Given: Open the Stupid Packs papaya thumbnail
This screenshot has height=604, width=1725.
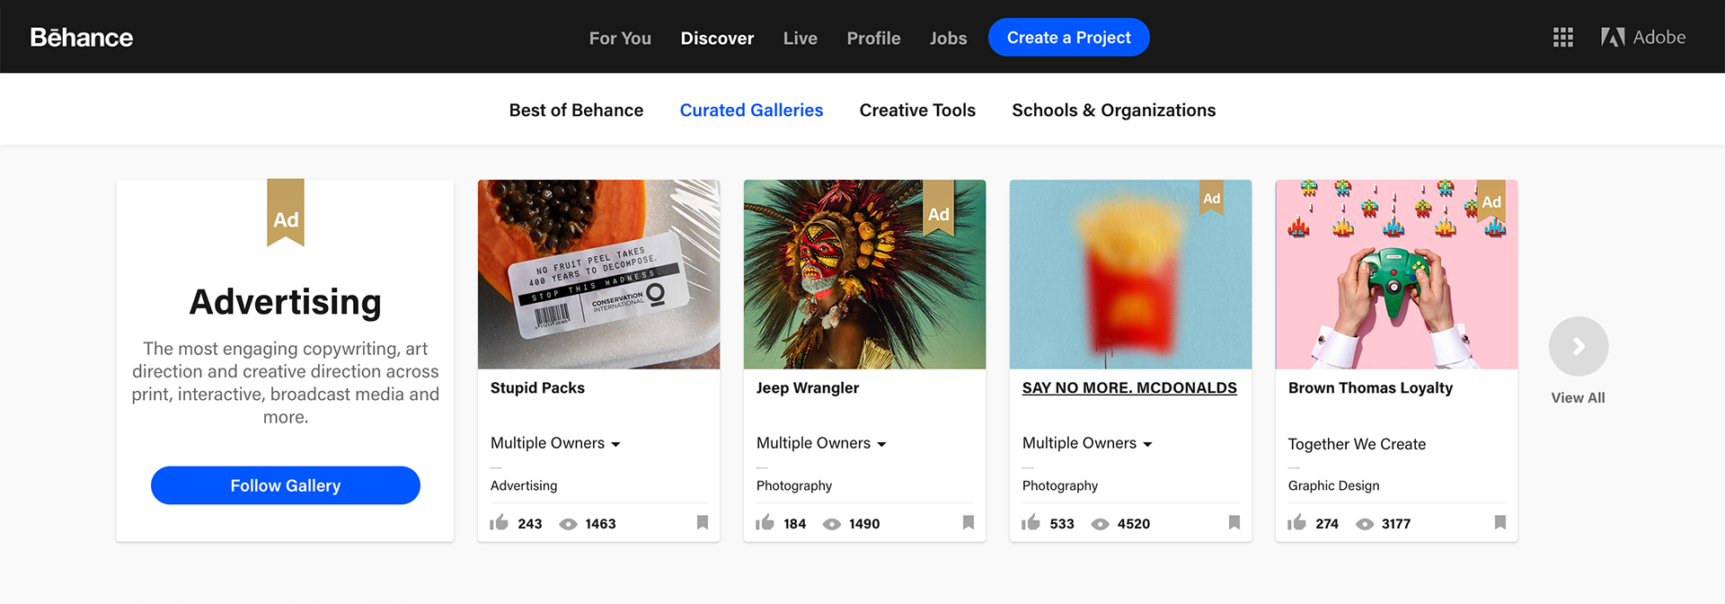Looking at the screenshot, I should (599, 274).
